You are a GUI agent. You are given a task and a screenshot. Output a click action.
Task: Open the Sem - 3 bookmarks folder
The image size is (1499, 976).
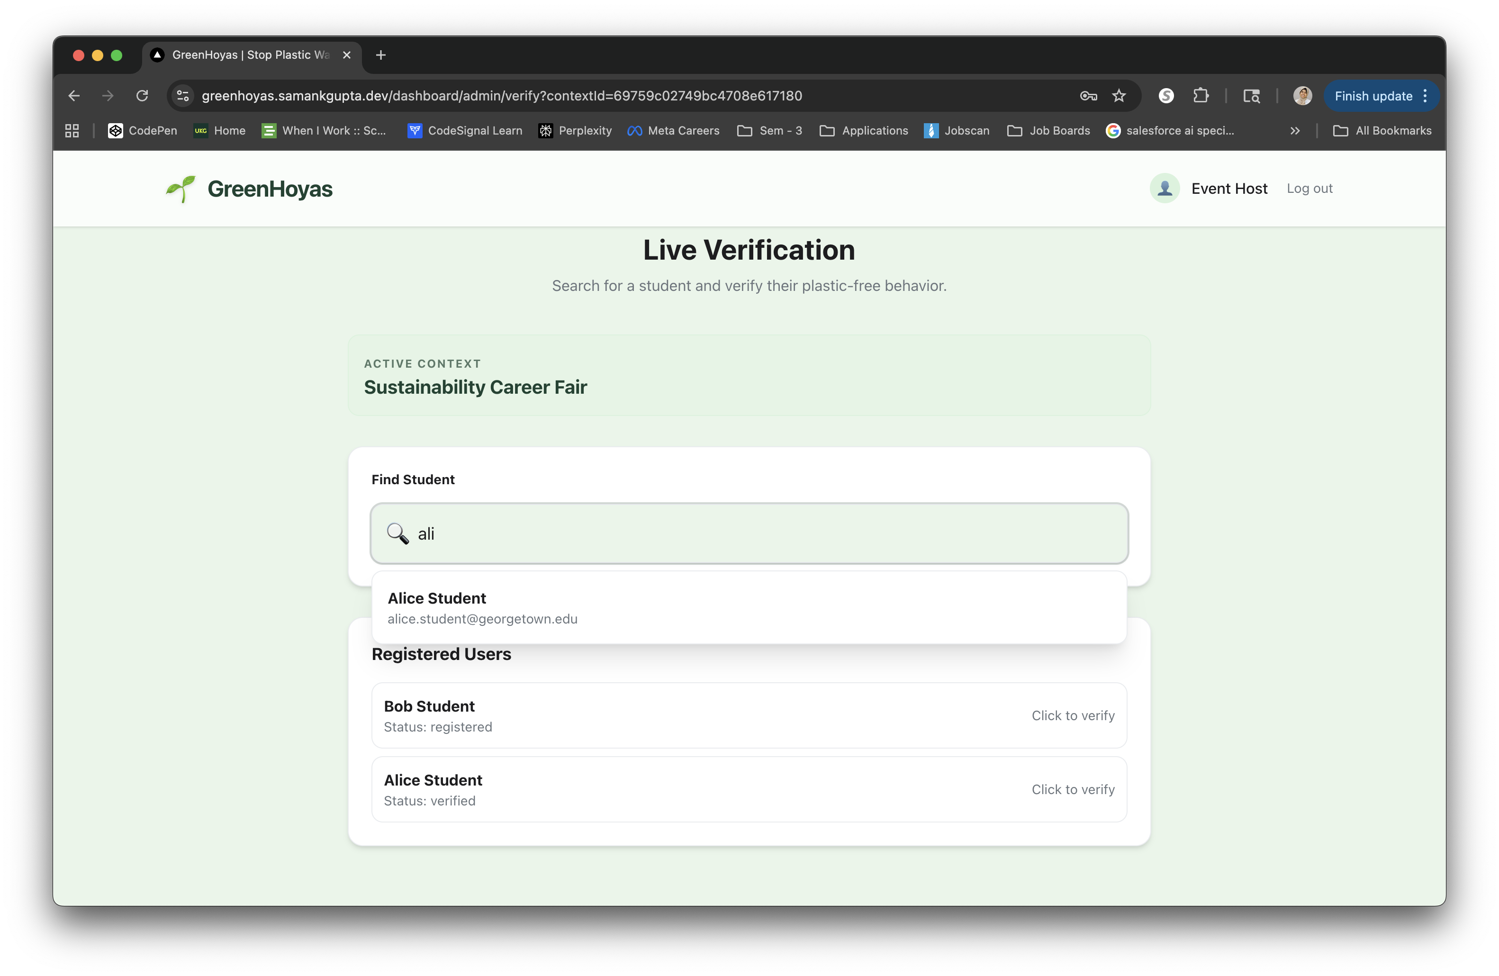[x=770, y=130]
